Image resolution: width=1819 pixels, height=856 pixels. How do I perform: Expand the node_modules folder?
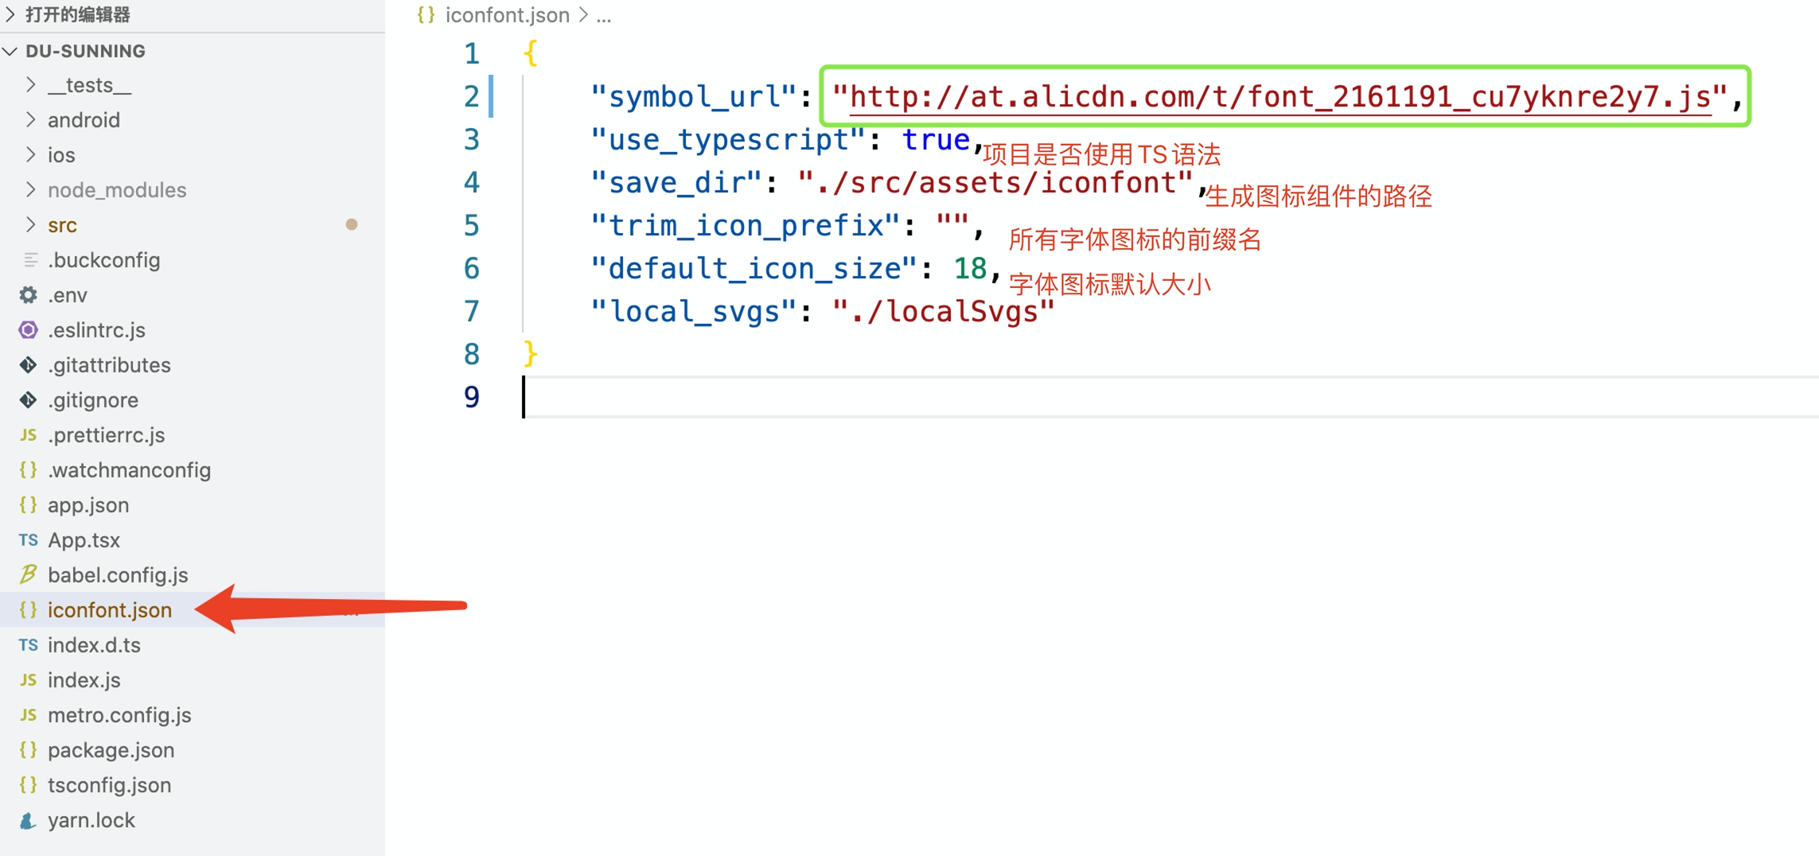pyautogui.click(x=30, y=189)
